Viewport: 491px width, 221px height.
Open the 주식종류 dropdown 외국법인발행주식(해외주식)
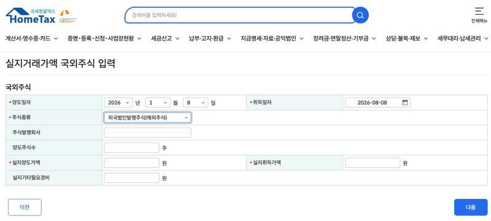[147, 118]
